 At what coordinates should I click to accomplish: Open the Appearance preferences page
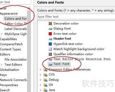pyautogui.click(x=9, y=14)
